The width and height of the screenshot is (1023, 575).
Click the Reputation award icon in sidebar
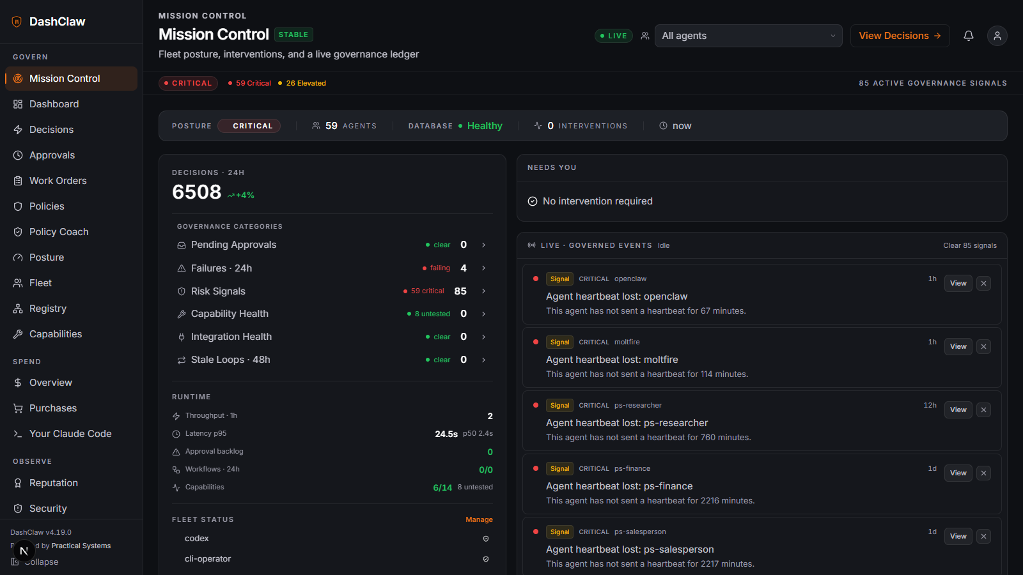(18, 483)
